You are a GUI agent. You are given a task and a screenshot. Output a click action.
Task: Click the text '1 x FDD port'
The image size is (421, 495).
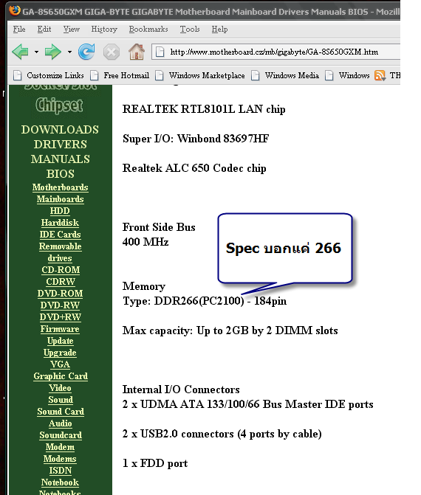point(155,463)
